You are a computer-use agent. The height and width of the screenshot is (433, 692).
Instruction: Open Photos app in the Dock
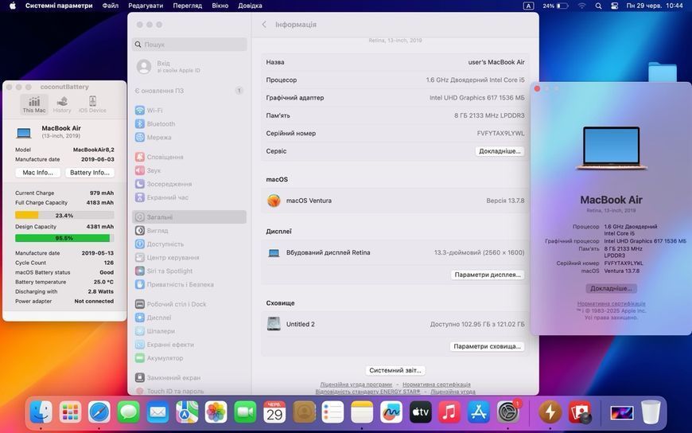tap(216, 412)
